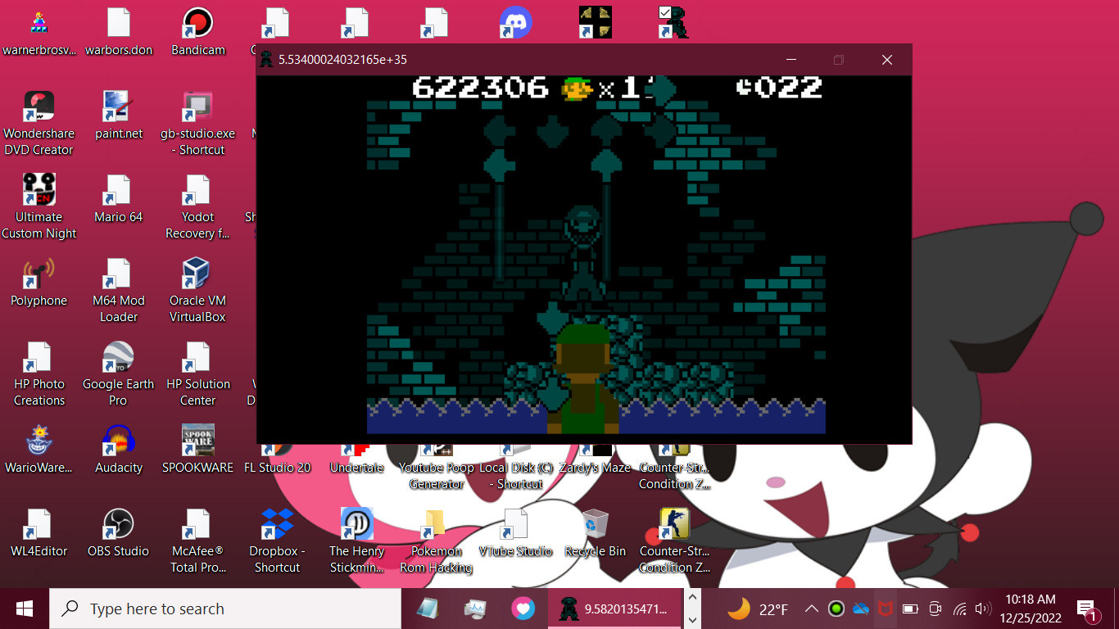Click the McAfee tray icon

(x=885, y=609)
